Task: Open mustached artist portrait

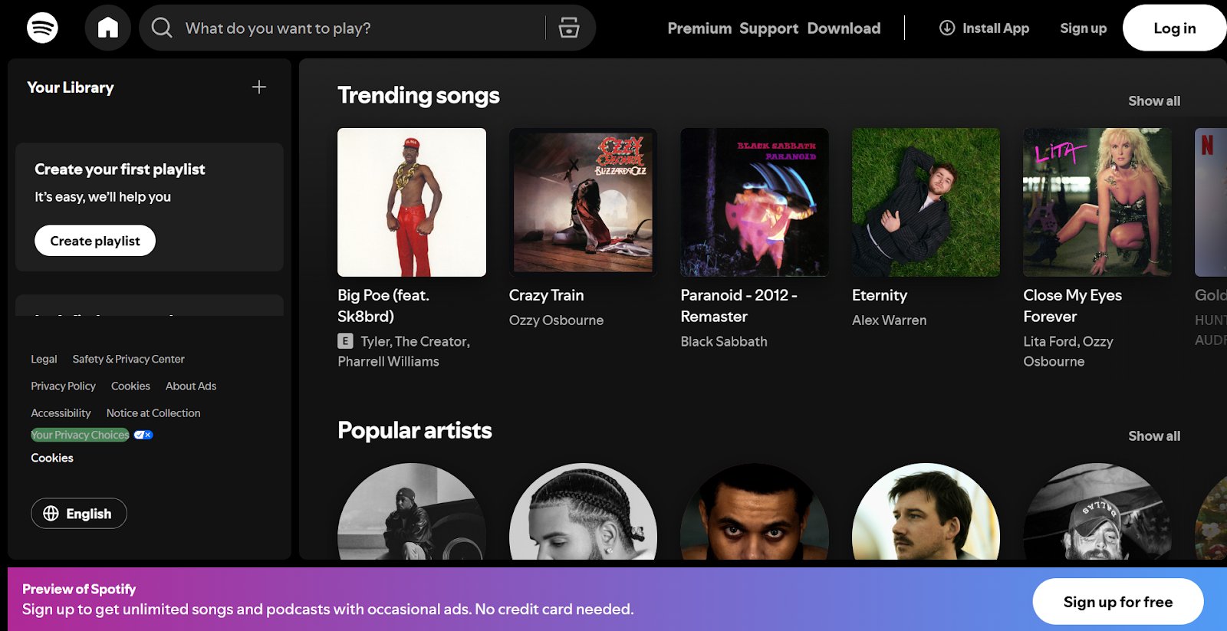Action: click(x=926, y=511)
